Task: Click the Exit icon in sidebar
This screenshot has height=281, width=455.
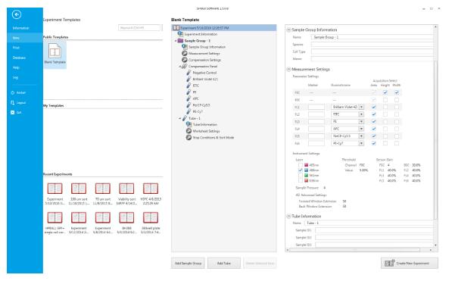Action: click(12, 112)
